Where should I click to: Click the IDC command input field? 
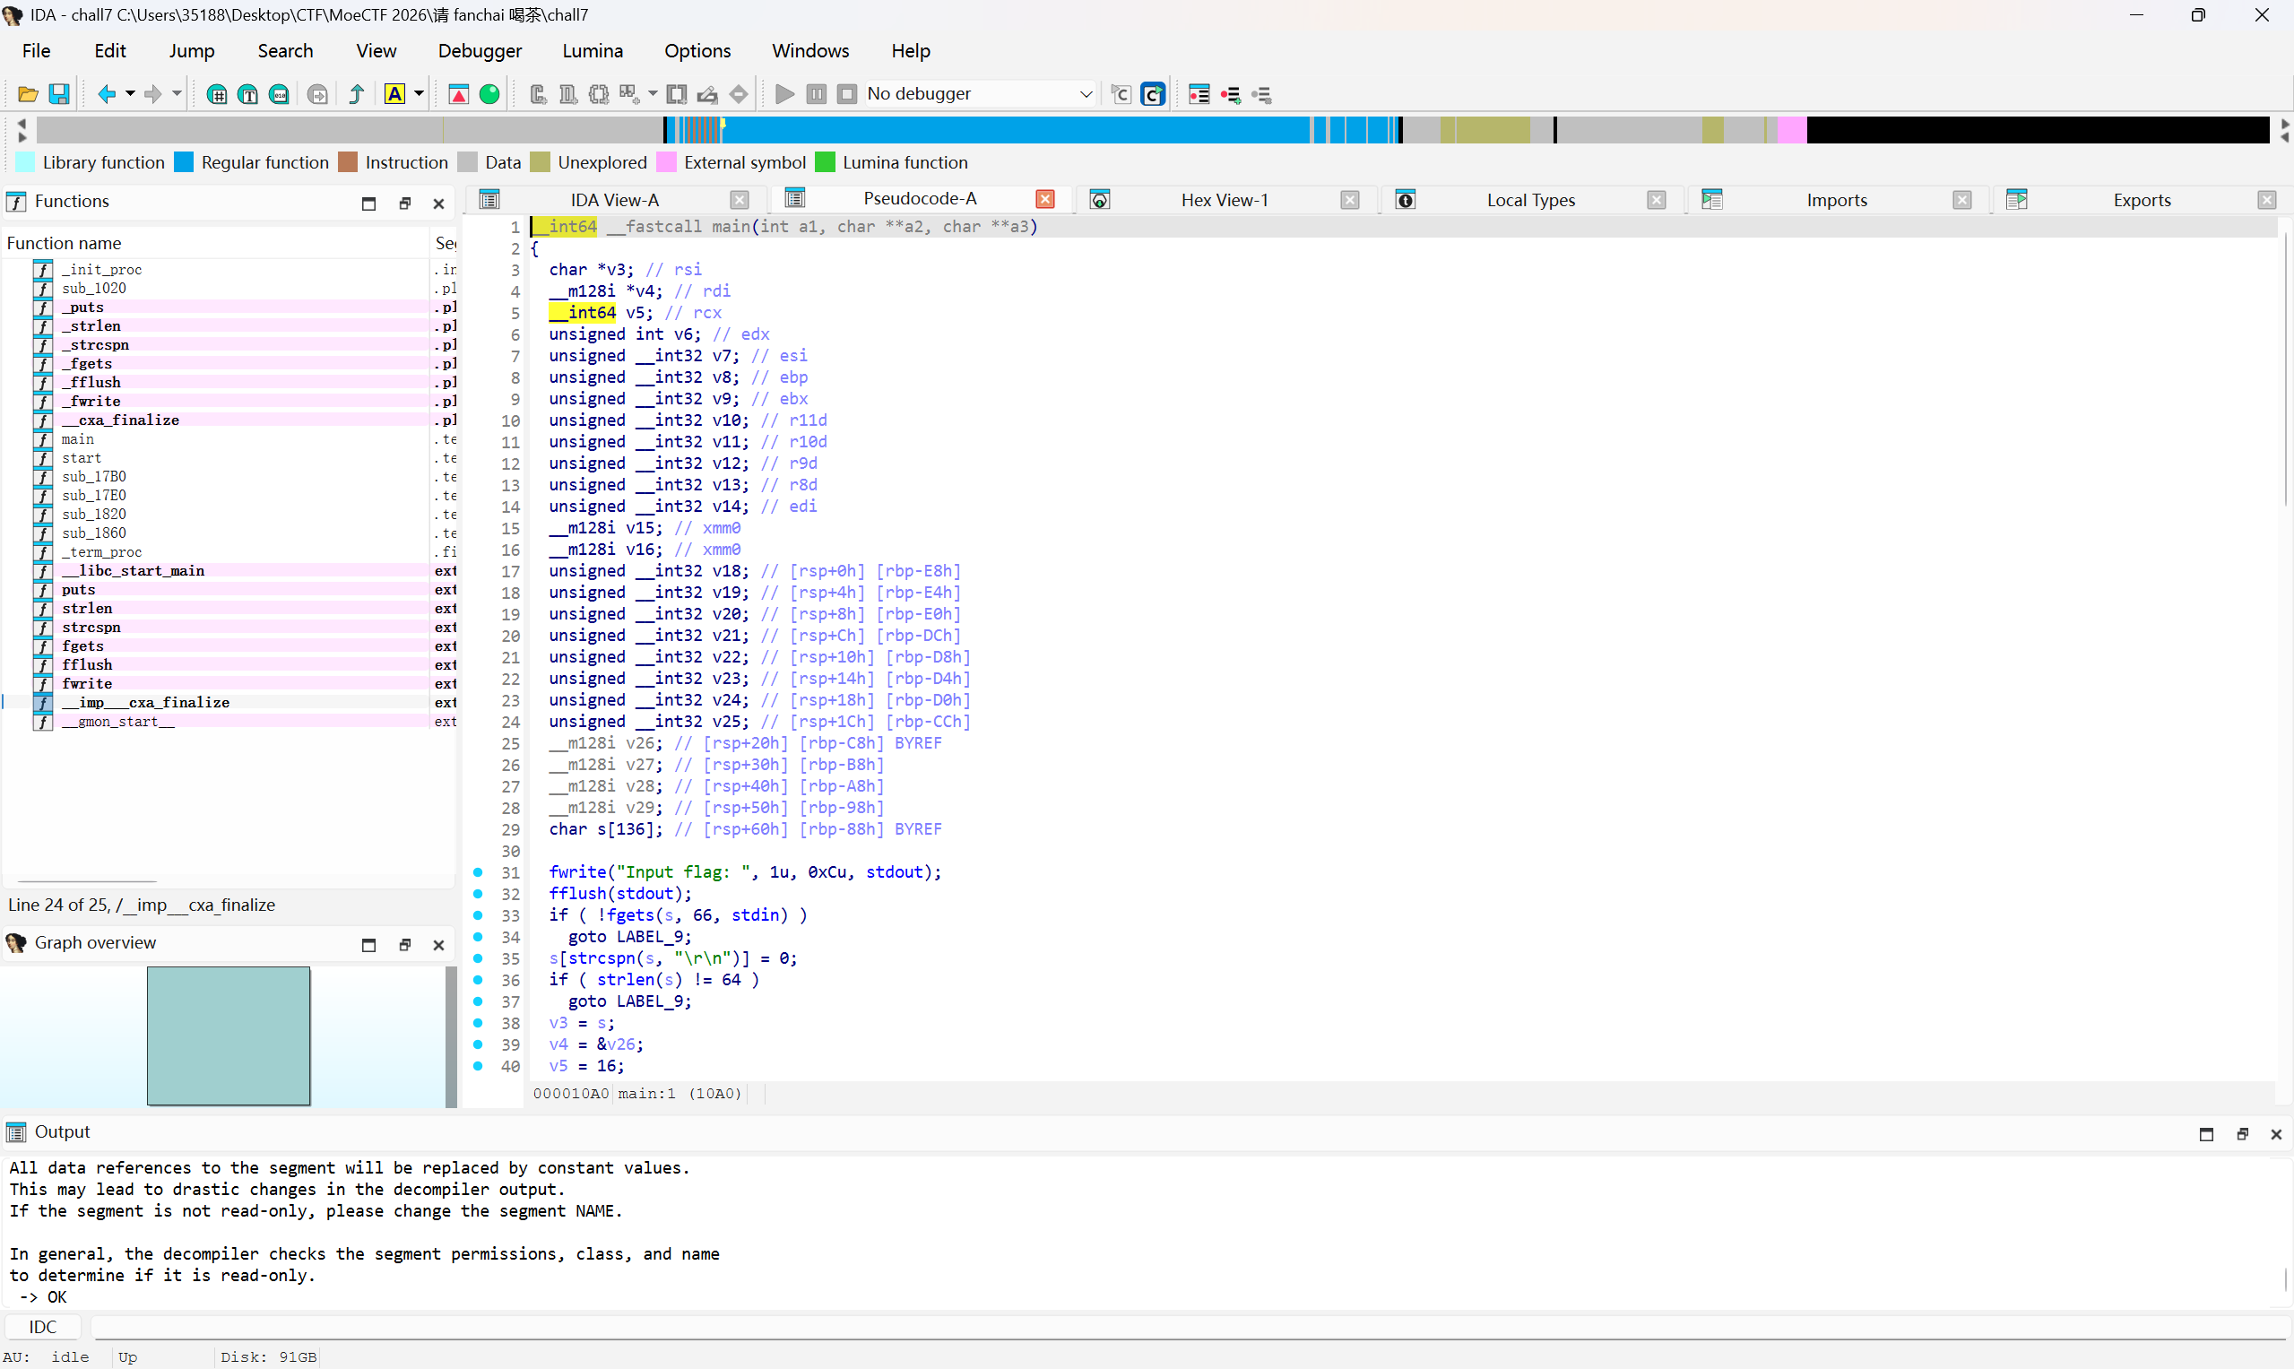1190,1328
